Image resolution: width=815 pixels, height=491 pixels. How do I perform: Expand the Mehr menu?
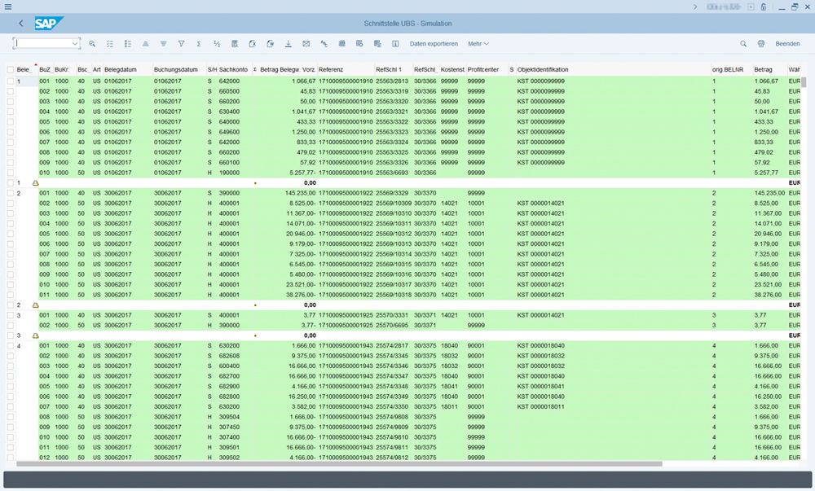[x=478, y=43]
